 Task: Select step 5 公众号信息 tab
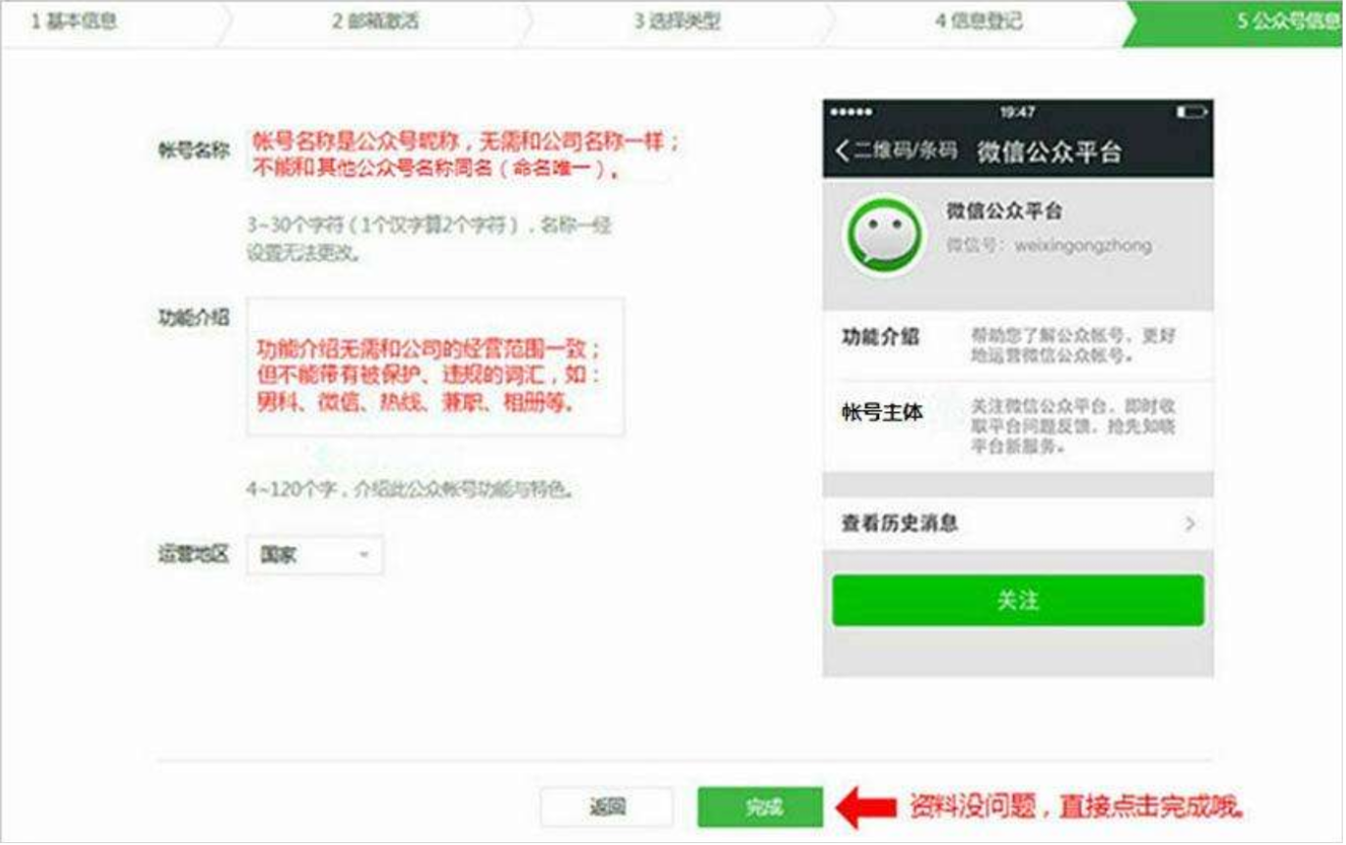[1238, 23]
